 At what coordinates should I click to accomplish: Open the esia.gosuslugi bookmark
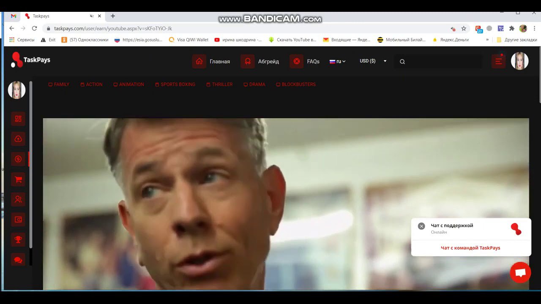[x=139, y=40]
